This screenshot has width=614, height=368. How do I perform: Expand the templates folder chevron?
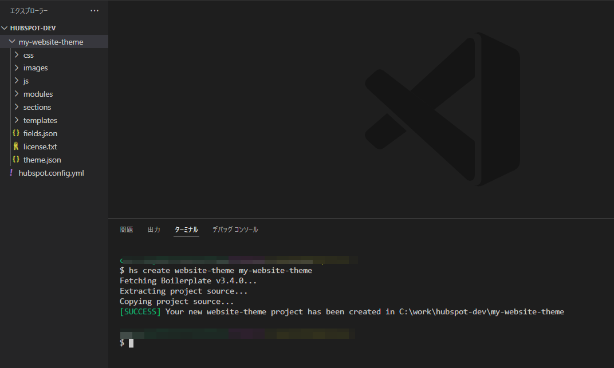click(x=17, y=120)
